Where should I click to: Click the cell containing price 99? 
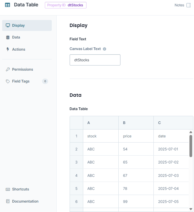(136, 202)
